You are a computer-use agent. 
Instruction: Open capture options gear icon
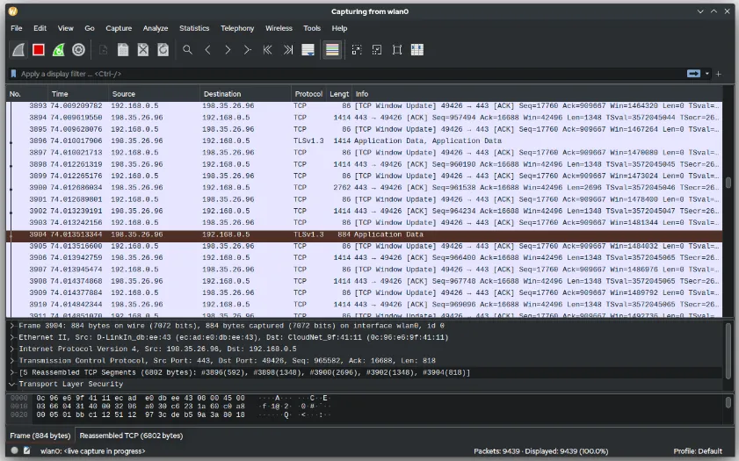[79, 50]
